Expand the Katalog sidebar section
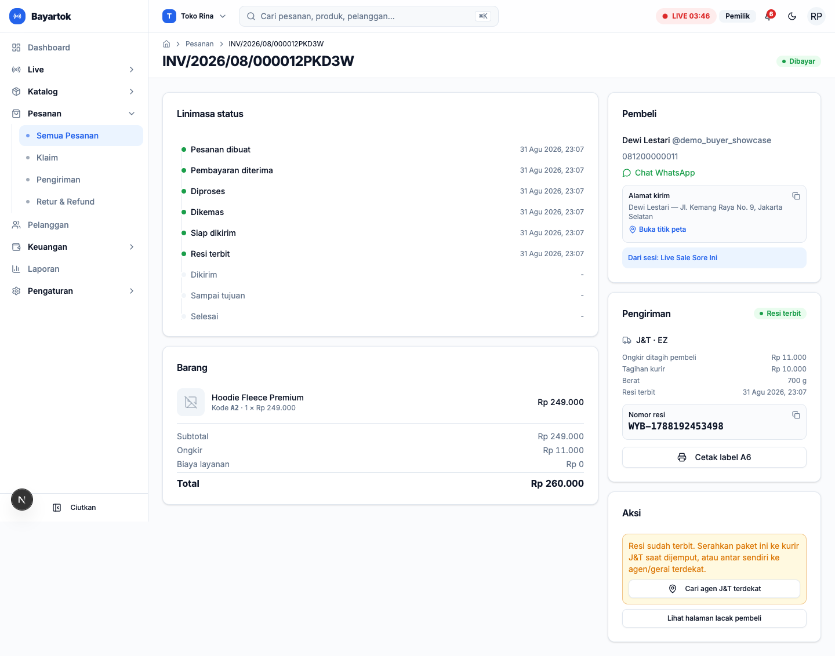The image size is (835, 656). 74,92
